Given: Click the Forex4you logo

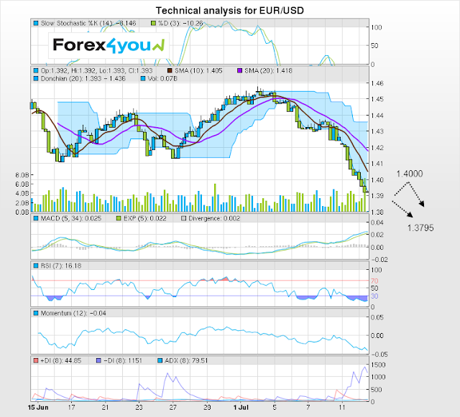Looking at the screenshot, I should [109, 46].
